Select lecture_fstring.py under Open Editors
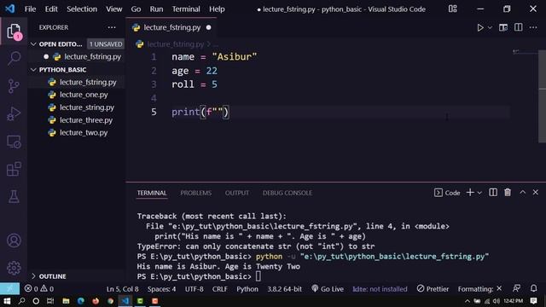Image resolution: width=546 pixels, height=307 pixels. [x=92, y=56]
